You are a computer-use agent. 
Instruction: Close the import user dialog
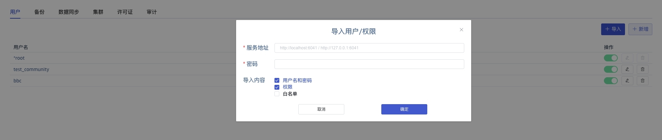tap(461, 30)
